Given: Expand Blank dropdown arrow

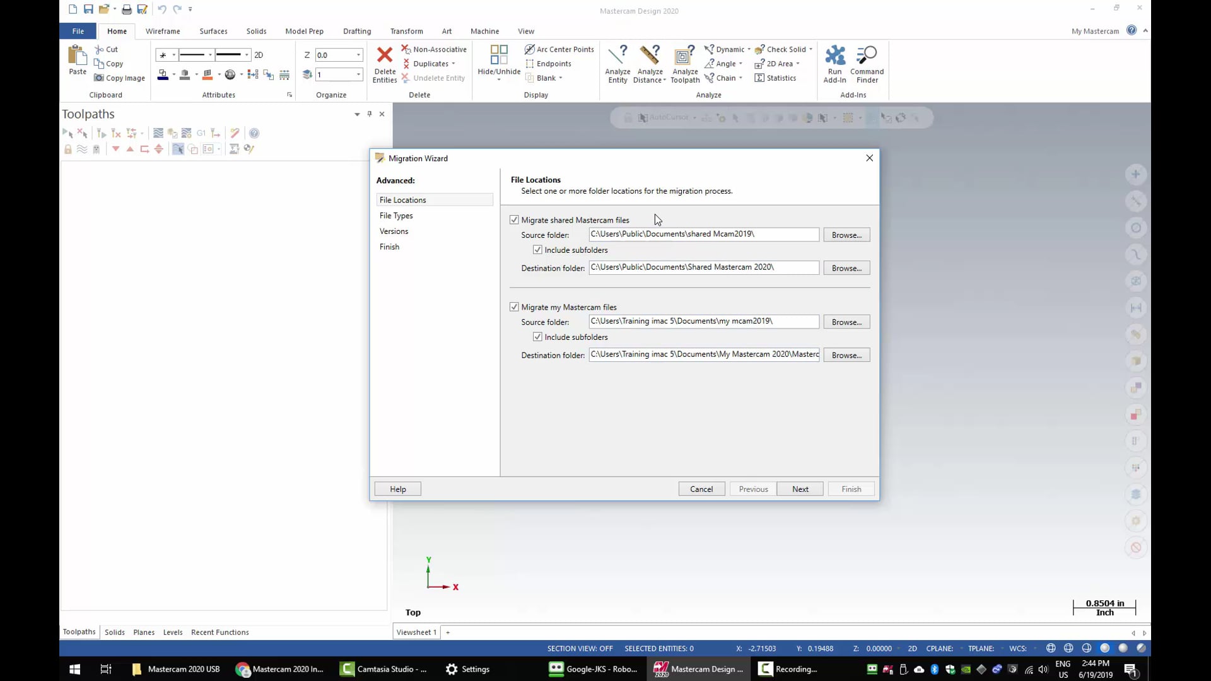Looking at the screenshot, I should [x=561, y=78].
